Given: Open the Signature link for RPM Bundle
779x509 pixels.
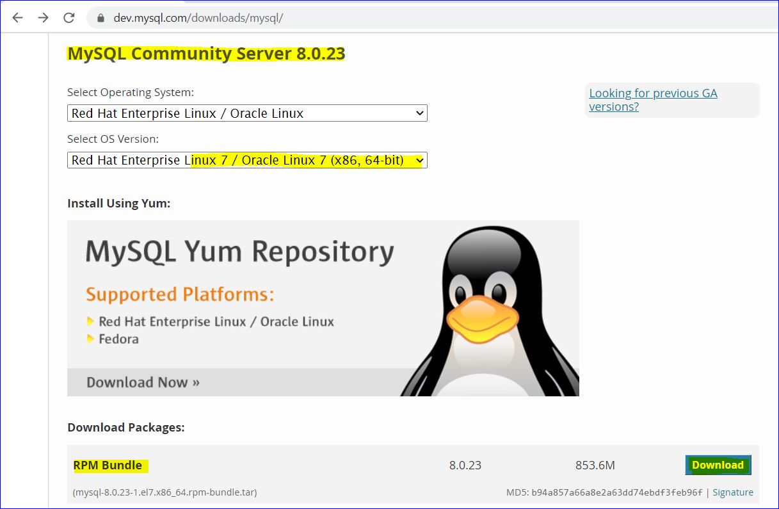Looking at the screenshot, I should pyautogui.click(x=733, y=492).
